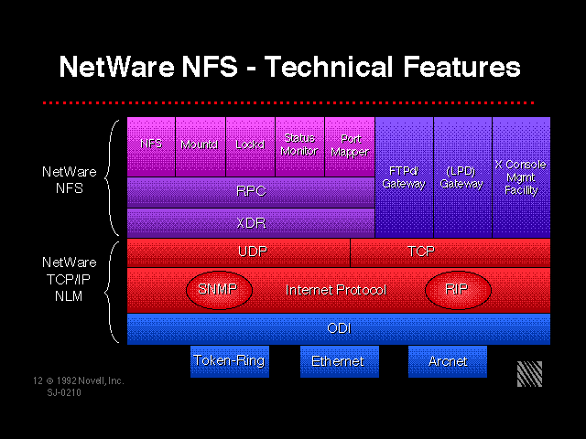
Task: Click the UDP layer block
Action: (x=238, y=252)
